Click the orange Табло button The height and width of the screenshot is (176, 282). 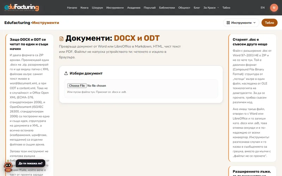pos(269,23)
